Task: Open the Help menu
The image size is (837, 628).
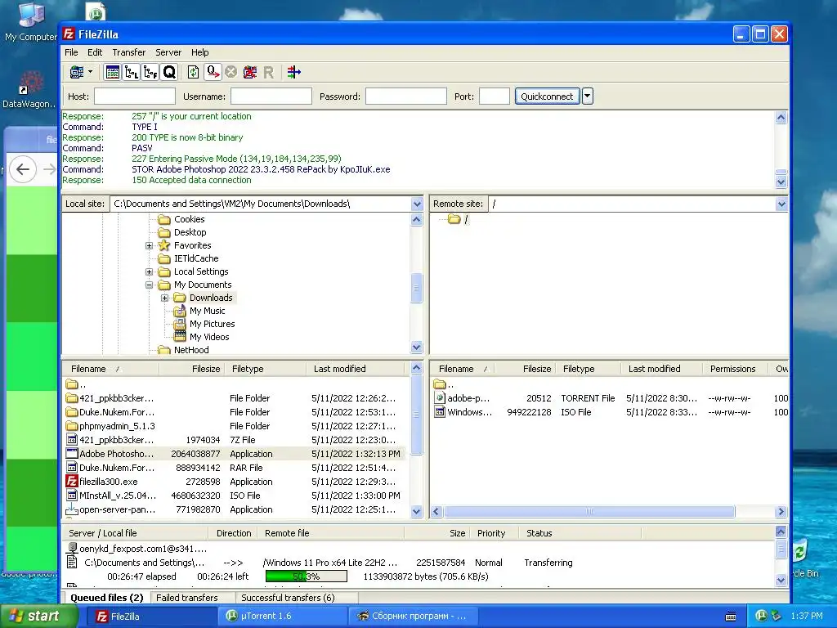Action: (x=199, y=52)
